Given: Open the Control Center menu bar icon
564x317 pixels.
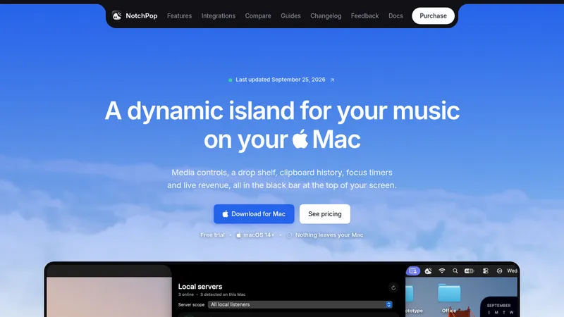Looking at the screenshot, I should 485,271.
